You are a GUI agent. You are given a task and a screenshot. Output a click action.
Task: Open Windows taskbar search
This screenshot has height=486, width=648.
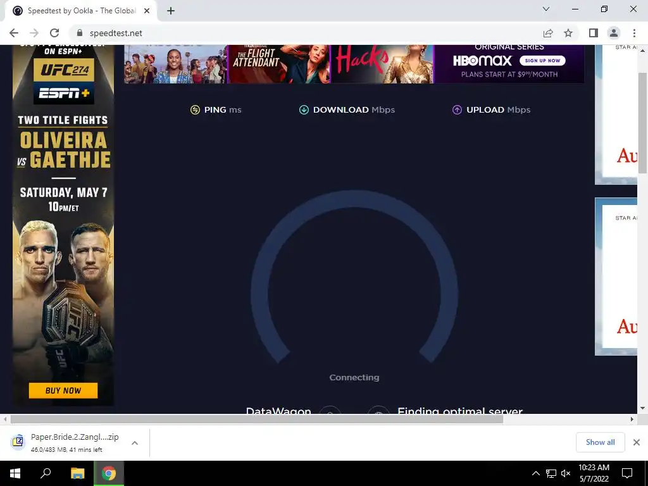click(46, 473)
